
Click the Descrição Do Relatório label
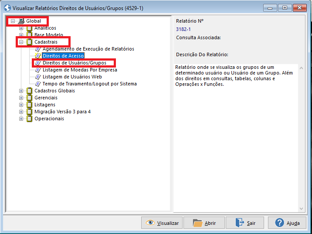coord(202,54)
